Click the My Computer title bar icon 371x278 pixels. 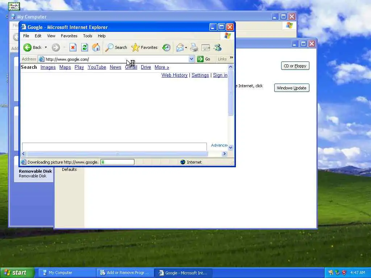[x=13, y=17]
